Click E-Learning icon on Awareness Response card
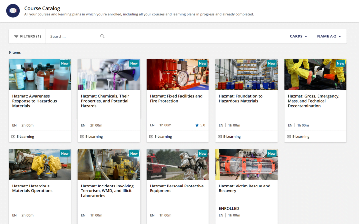 pos(13,137)
